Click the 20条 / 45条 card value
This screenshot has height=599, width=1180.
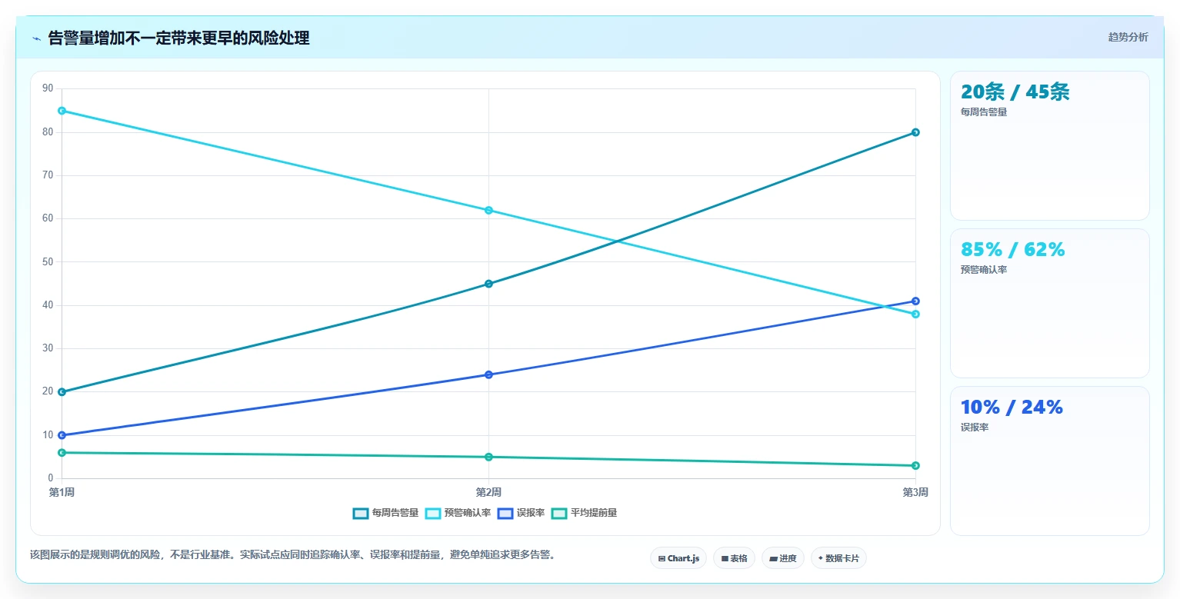click(1015, 92)
